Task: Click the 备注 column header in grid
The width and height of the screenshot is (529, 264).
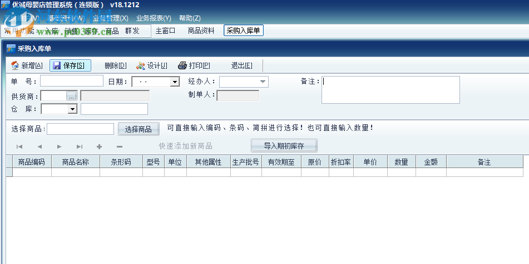Action: click(484, 162)
